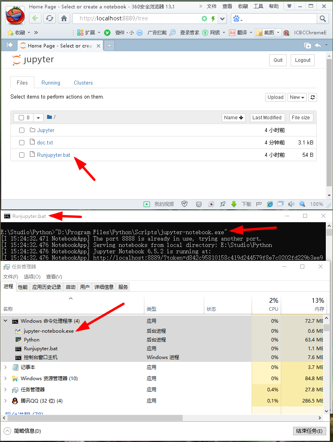
Task: Click the Task Manager horizontal scrollbar thumb
Action: click(95, 418)
